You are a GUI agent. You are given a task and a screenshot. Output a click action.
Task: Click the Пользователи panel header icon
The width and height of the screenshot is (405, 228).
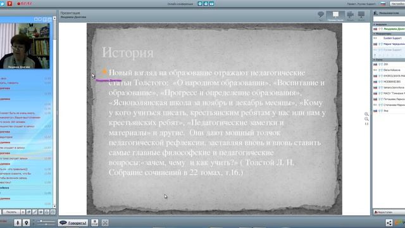coord(375,13)
